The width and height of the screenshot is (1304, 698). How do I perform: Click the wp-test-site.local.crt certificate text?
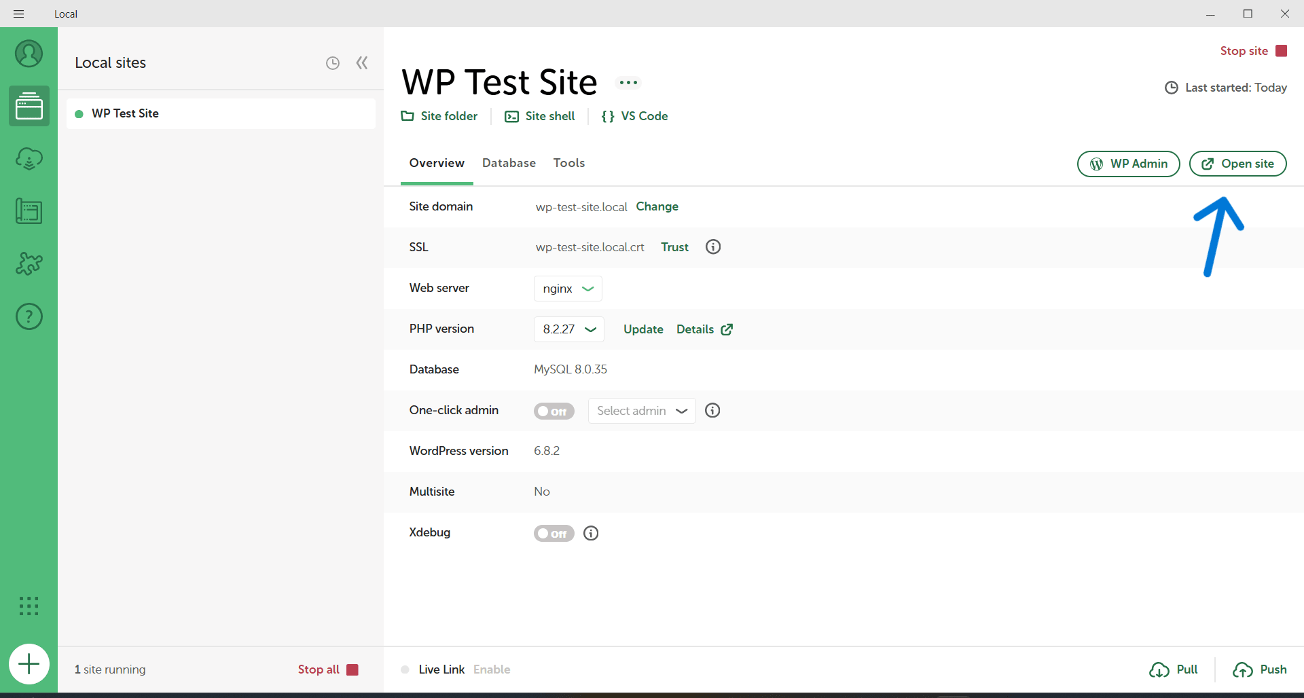coord(590,247)
